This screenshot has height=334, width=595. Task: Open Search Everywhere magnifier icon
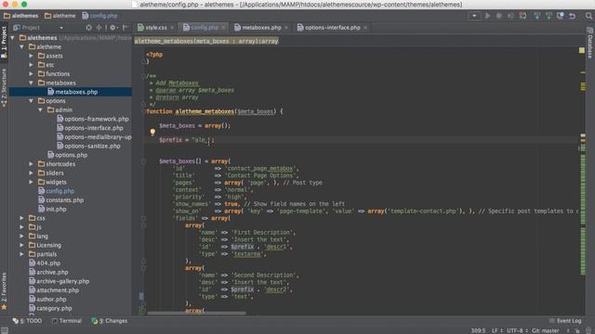tap(588, 16)
